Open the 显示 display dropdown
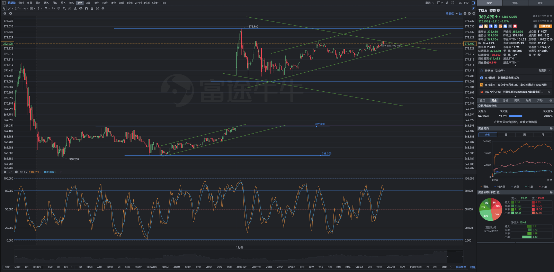Image resolution: width=554 pixels, height=272 pixels. (x=430, y=3)
